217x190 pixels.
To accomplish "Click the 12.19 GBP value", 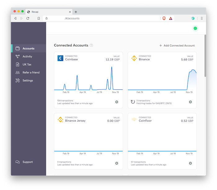I will [x=113, y=59].
